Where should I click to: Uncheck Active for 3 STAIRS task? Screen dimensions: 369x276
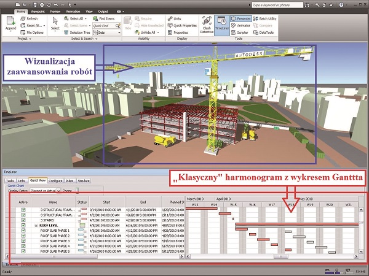23,220
